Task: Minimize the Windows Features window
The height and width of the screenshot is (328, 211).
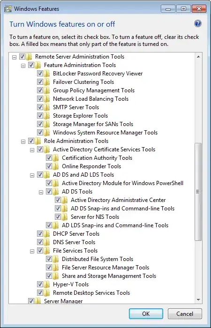Action: [168, 9]
